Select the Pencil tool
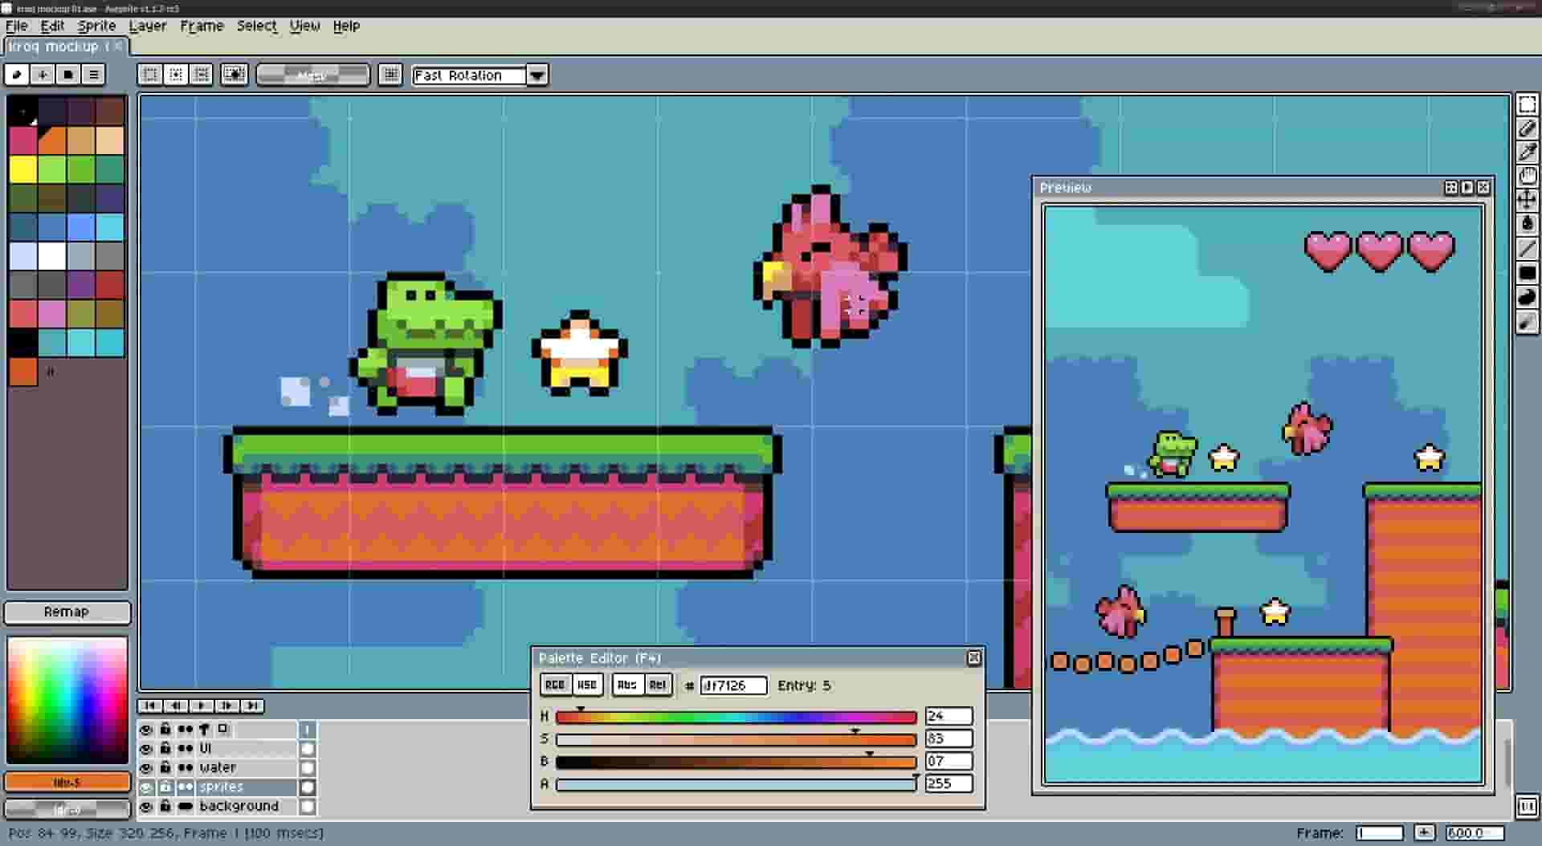This screenshot has height=846, width=1542. [1528, 128]
